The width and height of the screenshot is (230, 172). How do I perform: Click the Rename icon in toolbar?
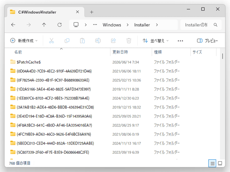coord(98,41)
